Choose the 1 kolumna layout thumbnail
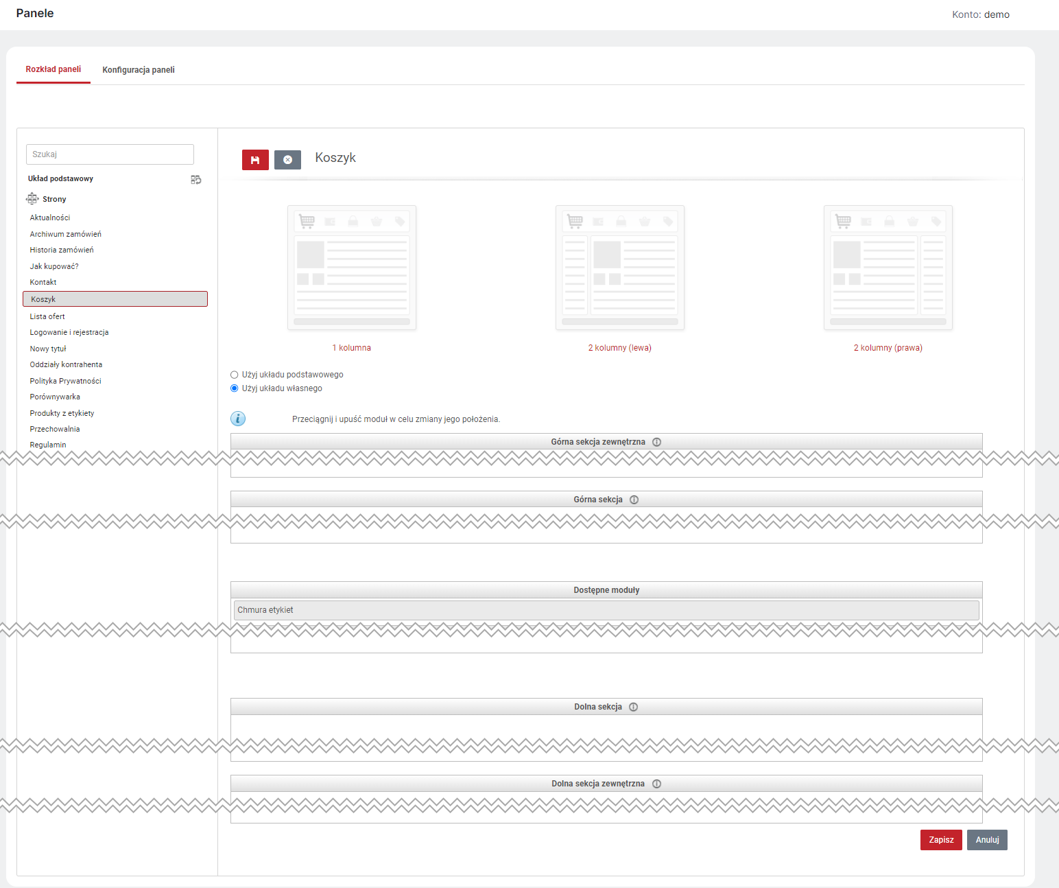 (x=352, y=268)
